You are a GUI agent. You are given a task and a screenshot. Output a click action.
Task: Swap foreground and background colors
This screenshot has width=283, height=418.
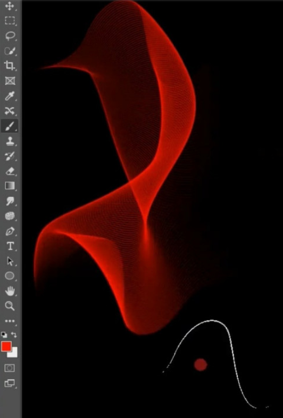pos(14,335)
